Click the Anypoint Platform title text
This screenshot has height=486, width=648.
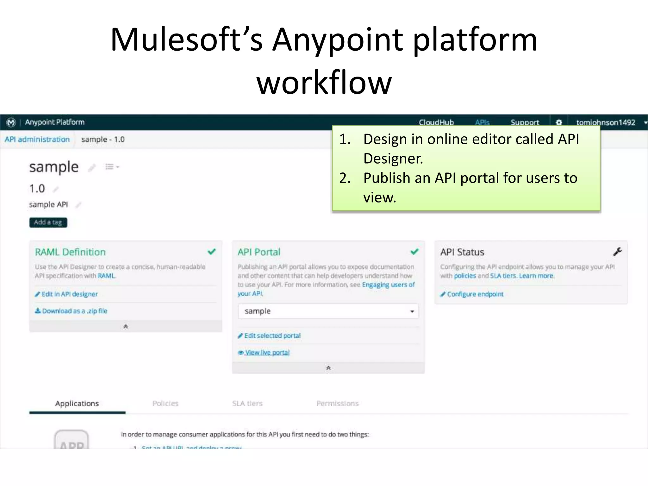click(55, 122)
